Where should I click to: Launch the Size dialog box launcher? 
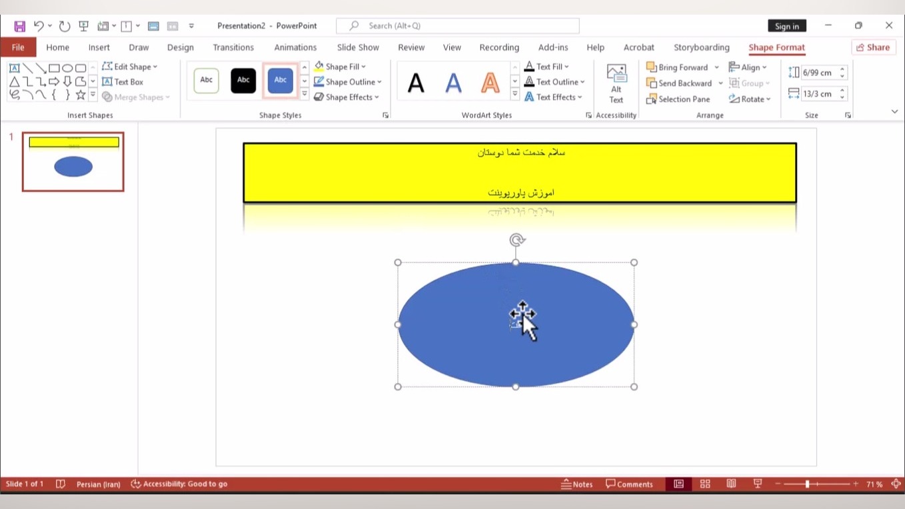(x=848, y=115)
